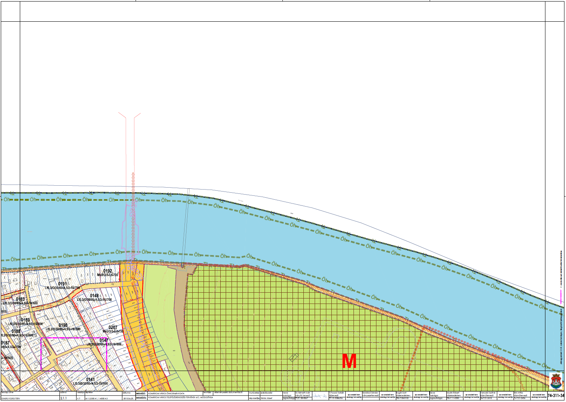This screenshot has width=566, height=402.
Task: Select zone number 0207 on the map
Action: 113,327
